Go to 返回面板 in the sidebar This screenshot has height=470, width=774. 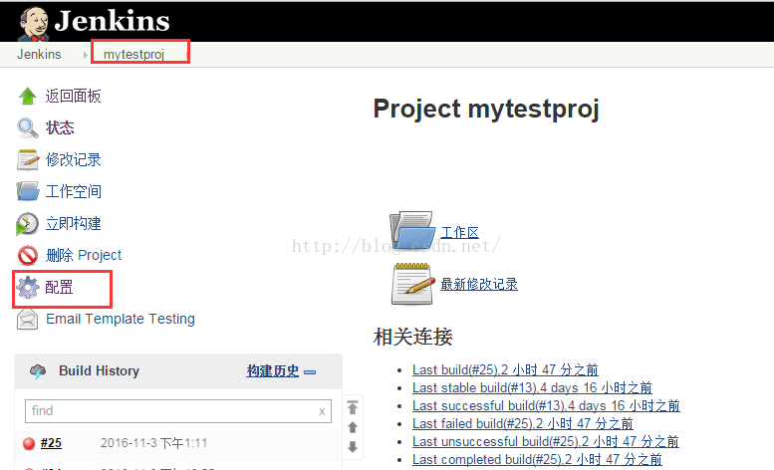[73, 97]
